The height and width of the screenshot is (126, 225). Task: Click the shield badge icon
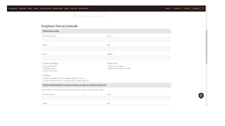tap(201, 96)
